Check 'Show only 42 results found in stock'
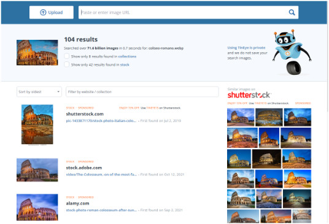 tap(66, 64)
